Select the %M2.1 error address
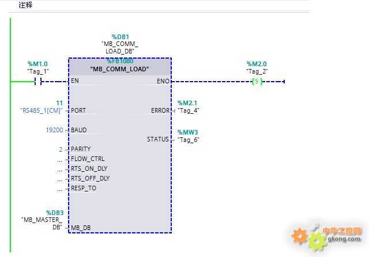 tap(187, 103)
